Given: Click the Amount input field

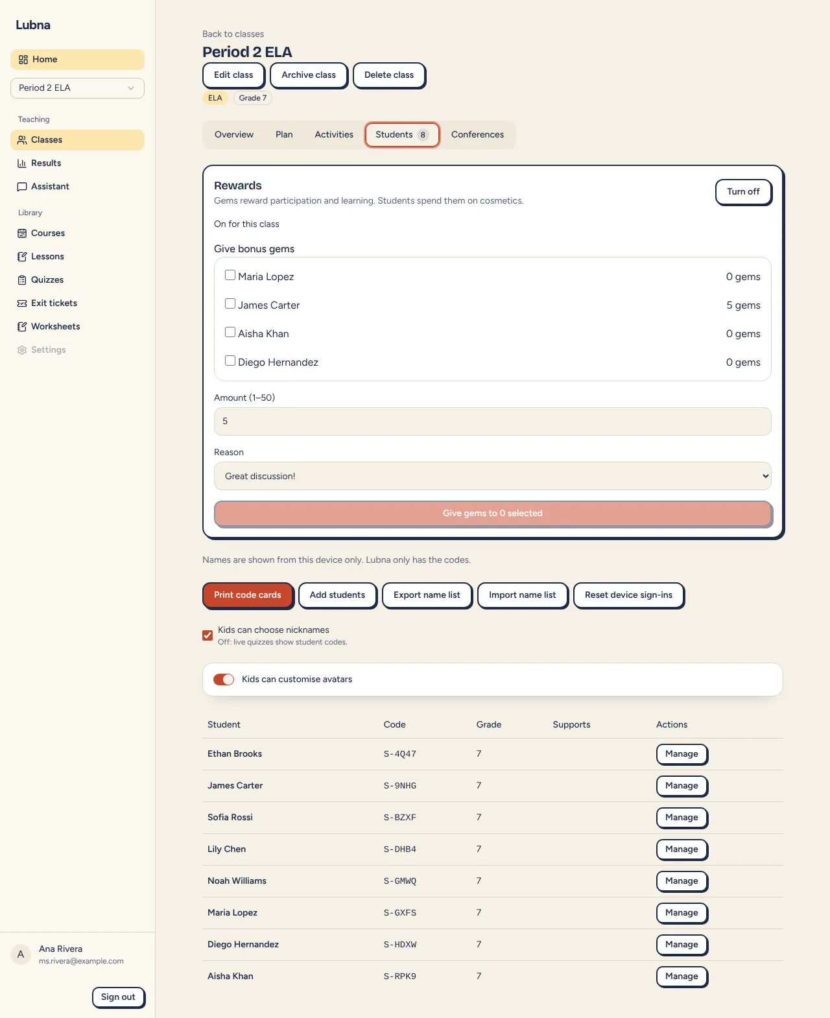Looking at the screenshot, I should tap(493, 421).
